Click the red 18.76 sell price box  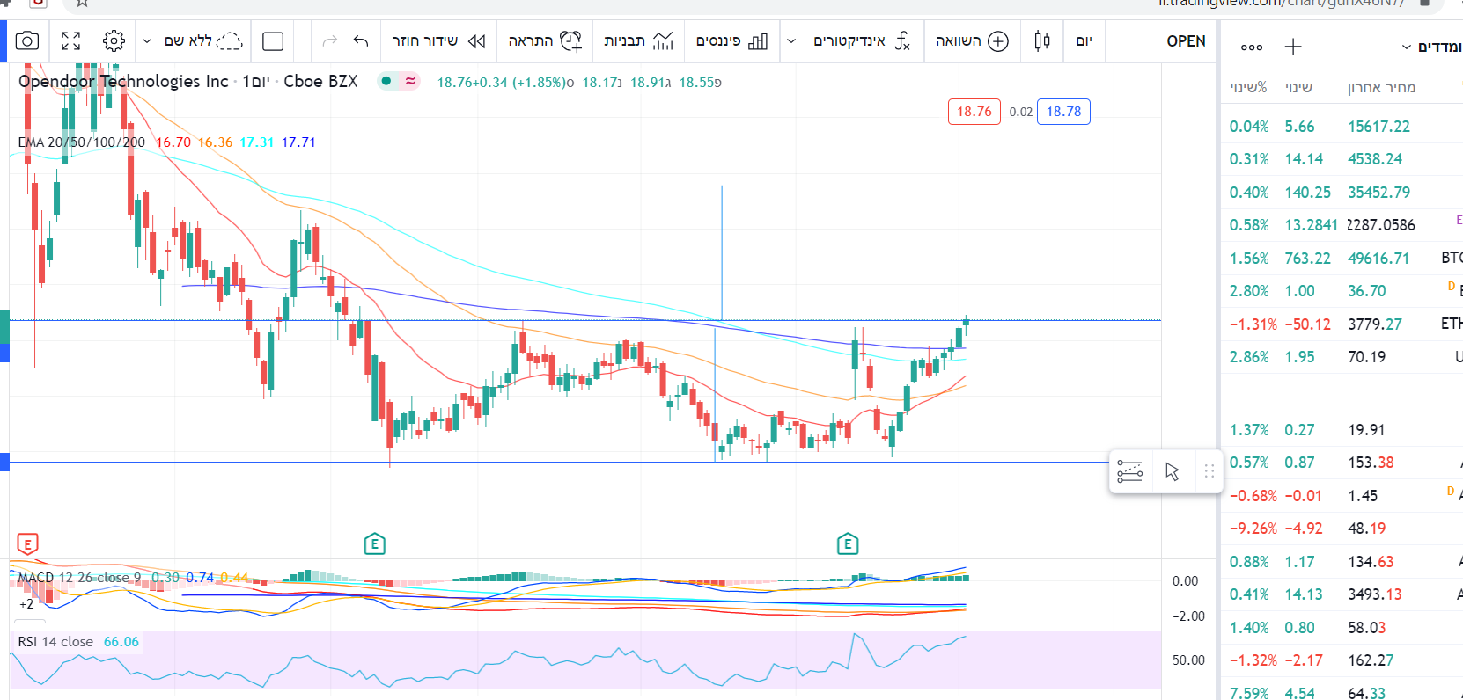tap(974, 112)
